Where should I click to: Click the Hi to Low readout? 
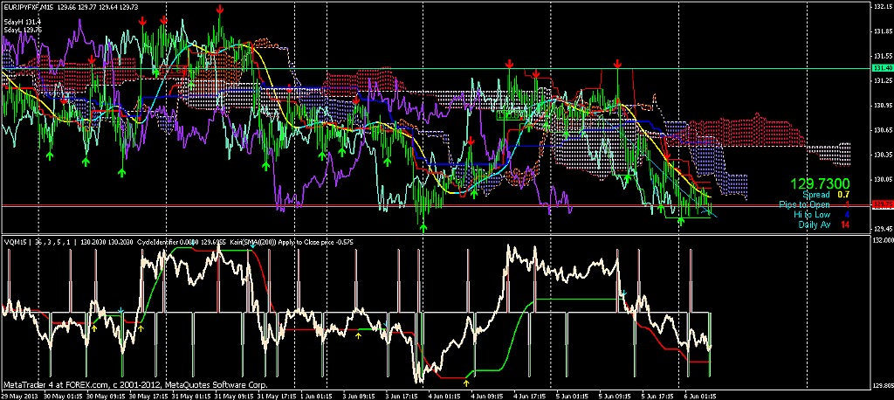point(821,215)
